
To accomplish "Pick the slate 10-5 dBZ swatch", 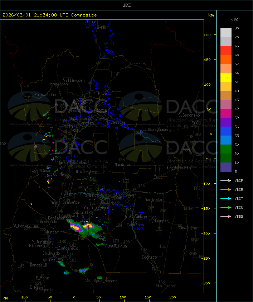I will pyautogui.click(x=226, y=167).
